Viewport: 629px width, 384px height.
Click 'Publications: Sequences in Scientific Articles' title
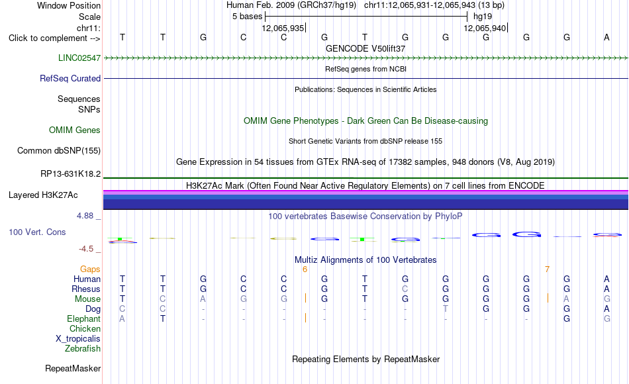[x=365, y=89]
